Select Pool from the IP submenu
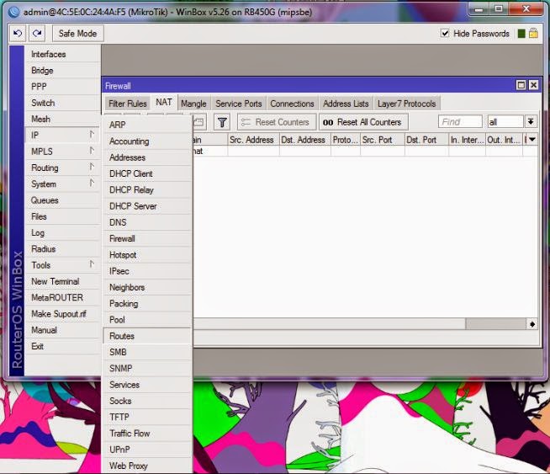 pos(147,320)
